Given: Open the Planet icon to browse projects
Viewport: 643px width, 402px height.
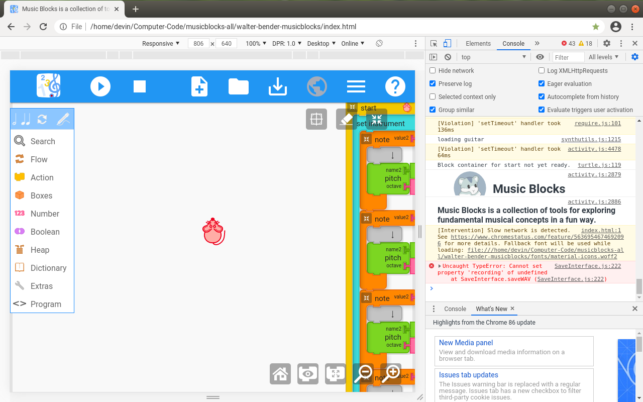Looking at the screenshot, I should [x=316, y=86].
